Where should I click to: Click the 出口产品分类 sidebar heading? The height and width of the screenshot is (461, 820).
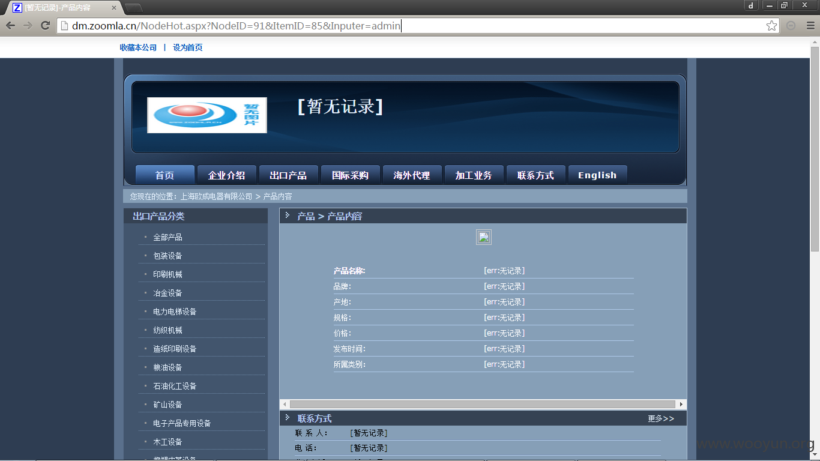click(158, 216)
